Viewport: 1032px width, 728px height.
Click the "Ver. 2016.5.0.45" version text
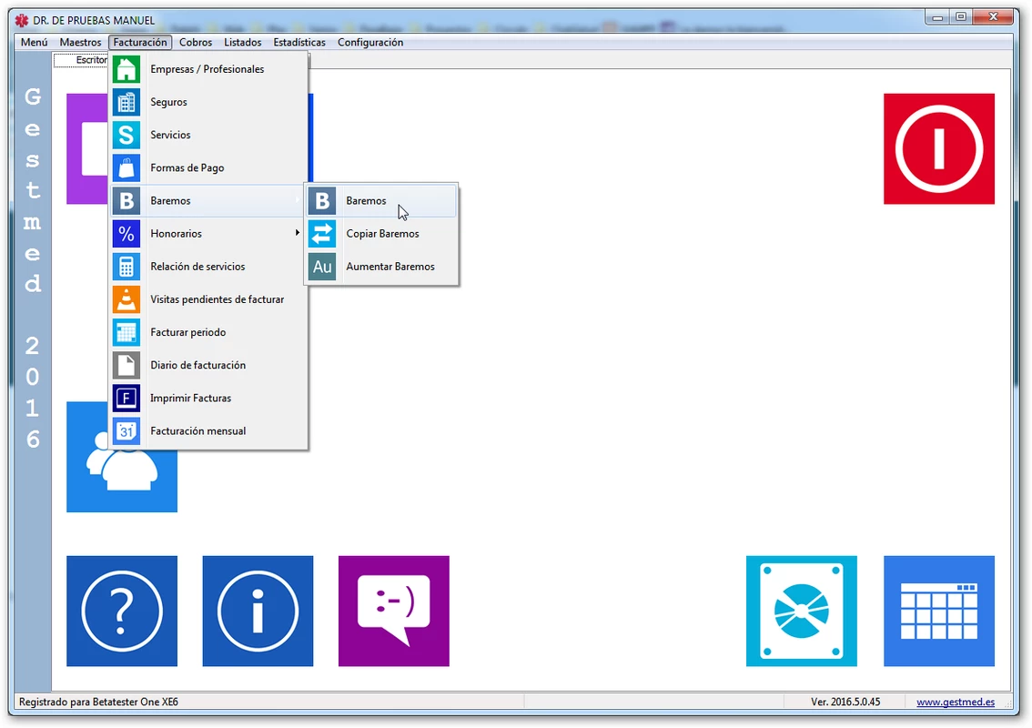coord(845,702)
